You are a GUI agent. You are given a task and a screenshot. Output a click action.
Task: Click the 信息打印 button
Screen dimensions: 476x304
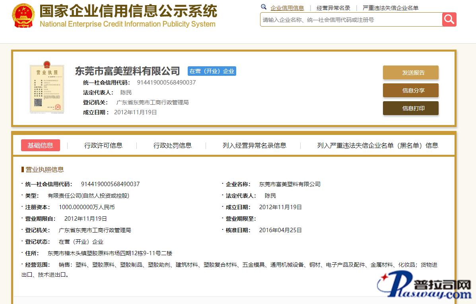pyautogui.click(x=410, y=108)
